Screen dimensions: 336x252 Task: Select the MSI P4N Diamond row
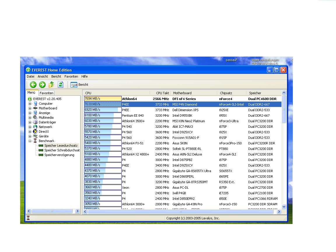tap(183, 104)
